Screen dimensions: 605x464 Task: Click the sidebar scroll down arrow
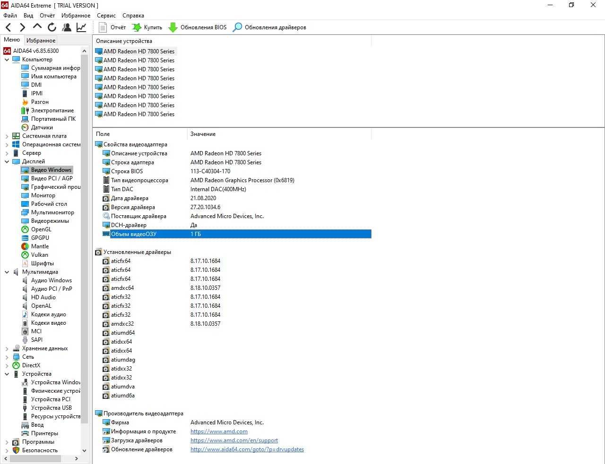(x=85, y=450)
